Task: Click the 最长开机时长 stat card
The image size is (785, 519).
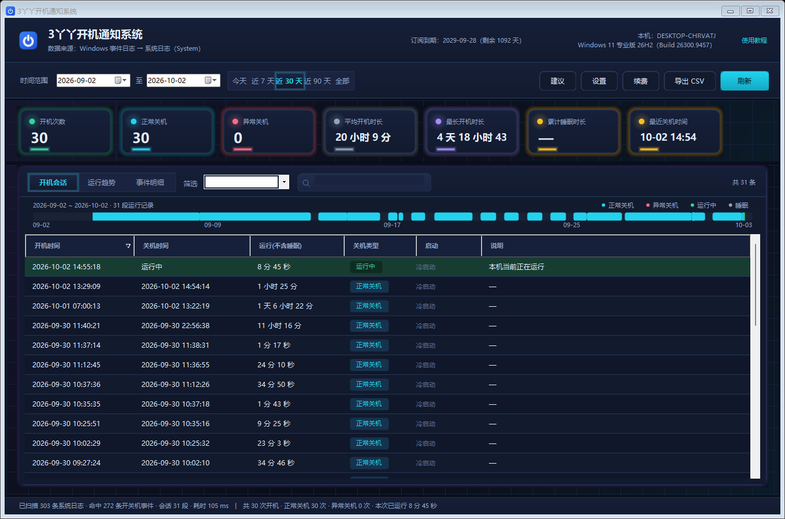Action: coord(472,131)
